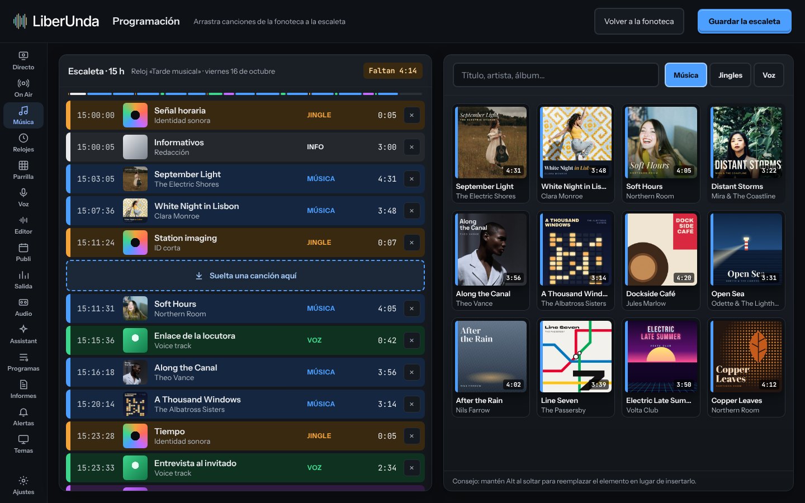
Task: Click Guardar la escaleta button
Action: [x=744, y=21]
